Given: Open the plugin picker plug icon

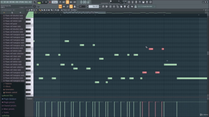Looking at the screenshot, I should [125, 6].
